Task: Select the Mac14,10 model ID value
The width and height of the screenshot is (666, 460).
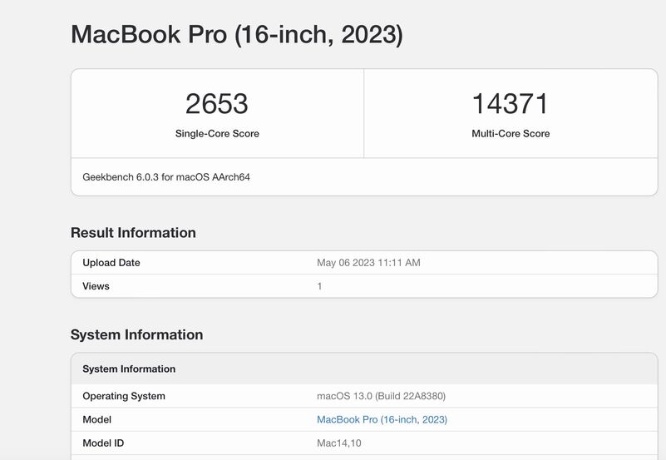Action: coord(339,443)
